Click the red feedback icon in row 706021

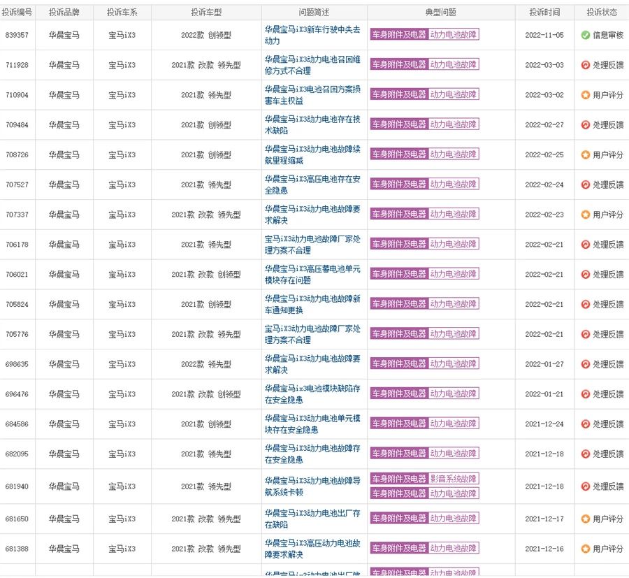(x=585, y=275)
